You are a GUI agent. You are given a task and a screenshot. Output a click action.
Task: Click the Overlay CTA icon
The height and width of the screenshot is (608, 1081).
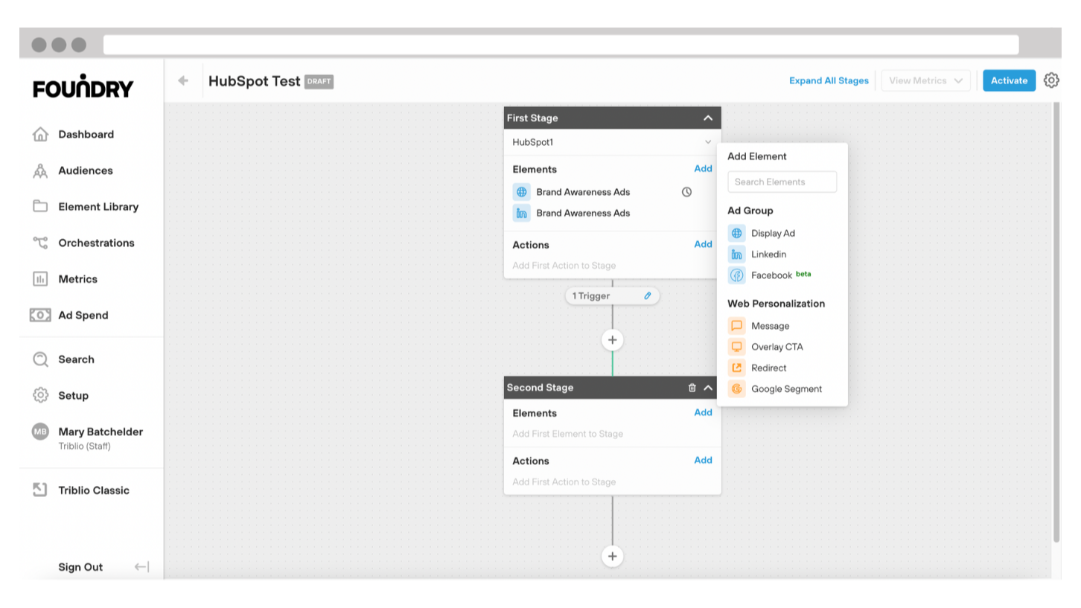pyautogui.click(x=736, y=346)
